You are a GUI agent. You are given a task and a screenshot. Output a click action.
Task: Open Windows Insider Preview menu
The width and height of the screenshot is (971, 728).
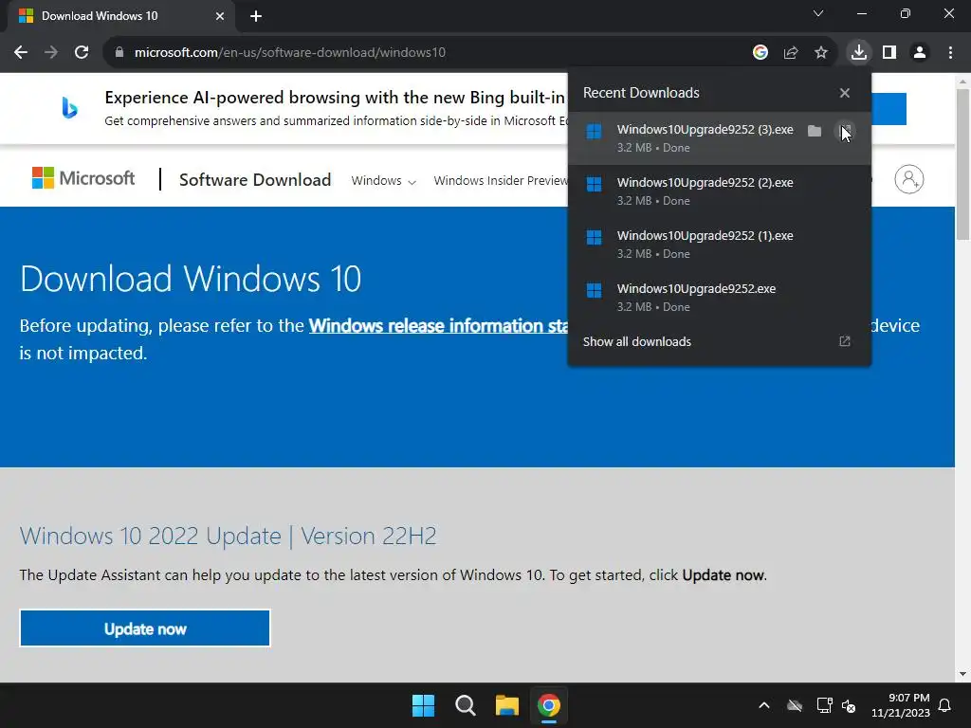501,181
